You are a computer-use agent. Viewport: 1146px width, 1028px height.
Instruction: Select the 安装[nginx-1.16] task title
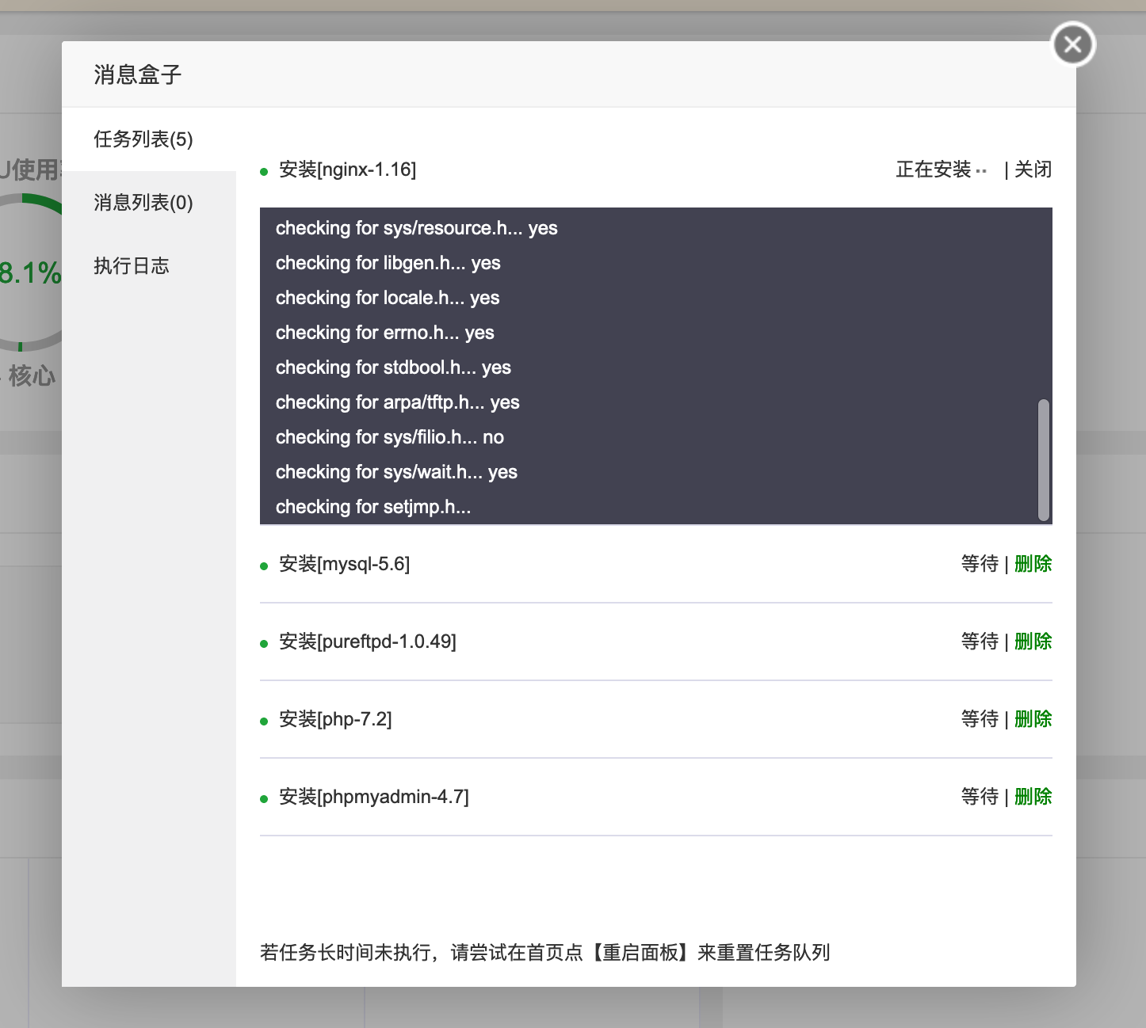pyautogui.click(x=347, y=169)
